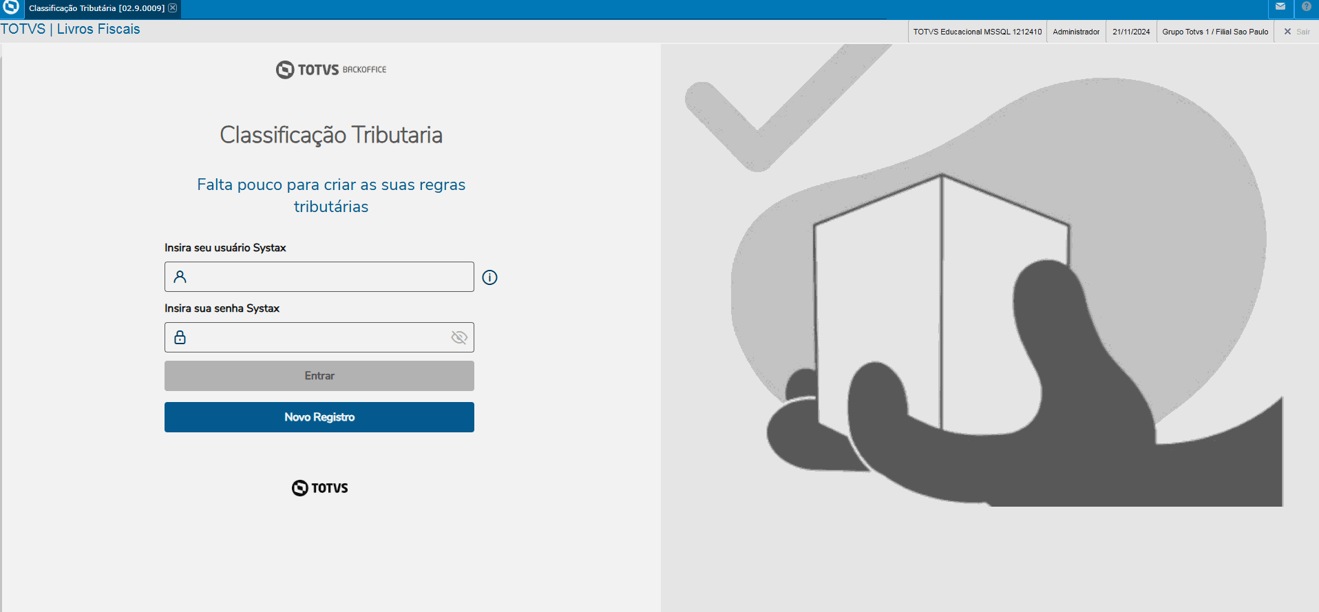Click the Novo Registro button
Image resolution: width=1319 pixels, height=612 pixels.
coord(319,417)
